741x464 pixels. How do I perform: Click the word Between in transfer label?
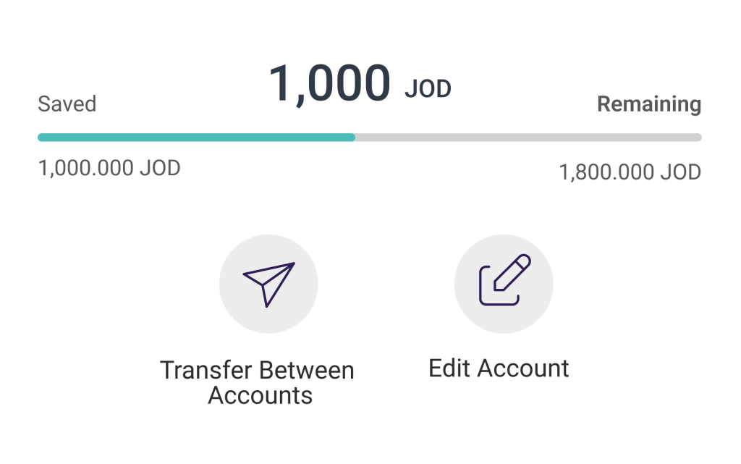(306, 370)
